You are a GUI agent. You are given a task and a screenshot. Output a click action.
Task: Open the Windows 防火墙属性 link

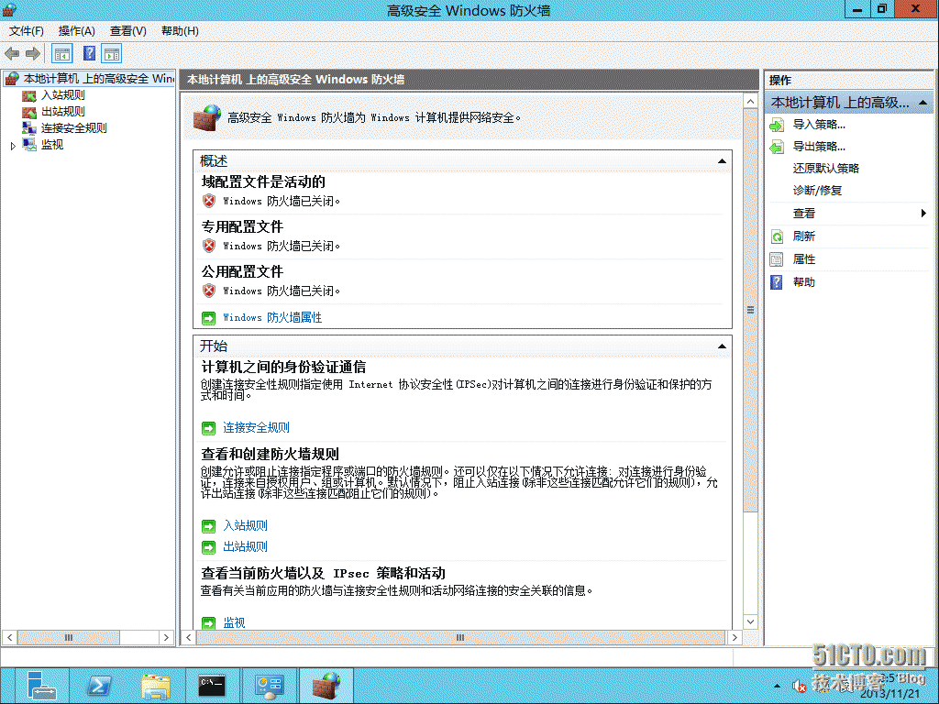pos(272,318)
